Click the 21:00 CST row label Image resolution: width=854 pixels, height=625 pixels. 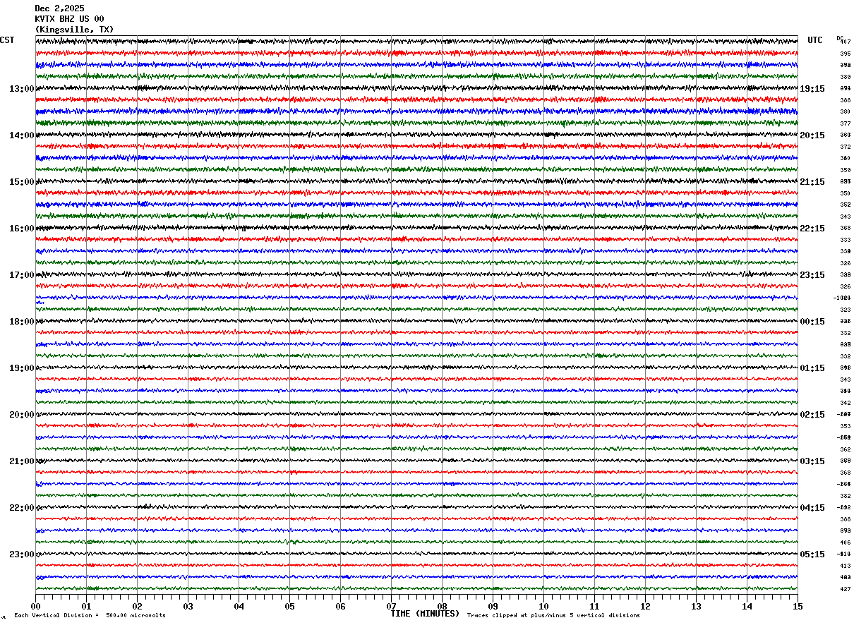coord(22,461)
